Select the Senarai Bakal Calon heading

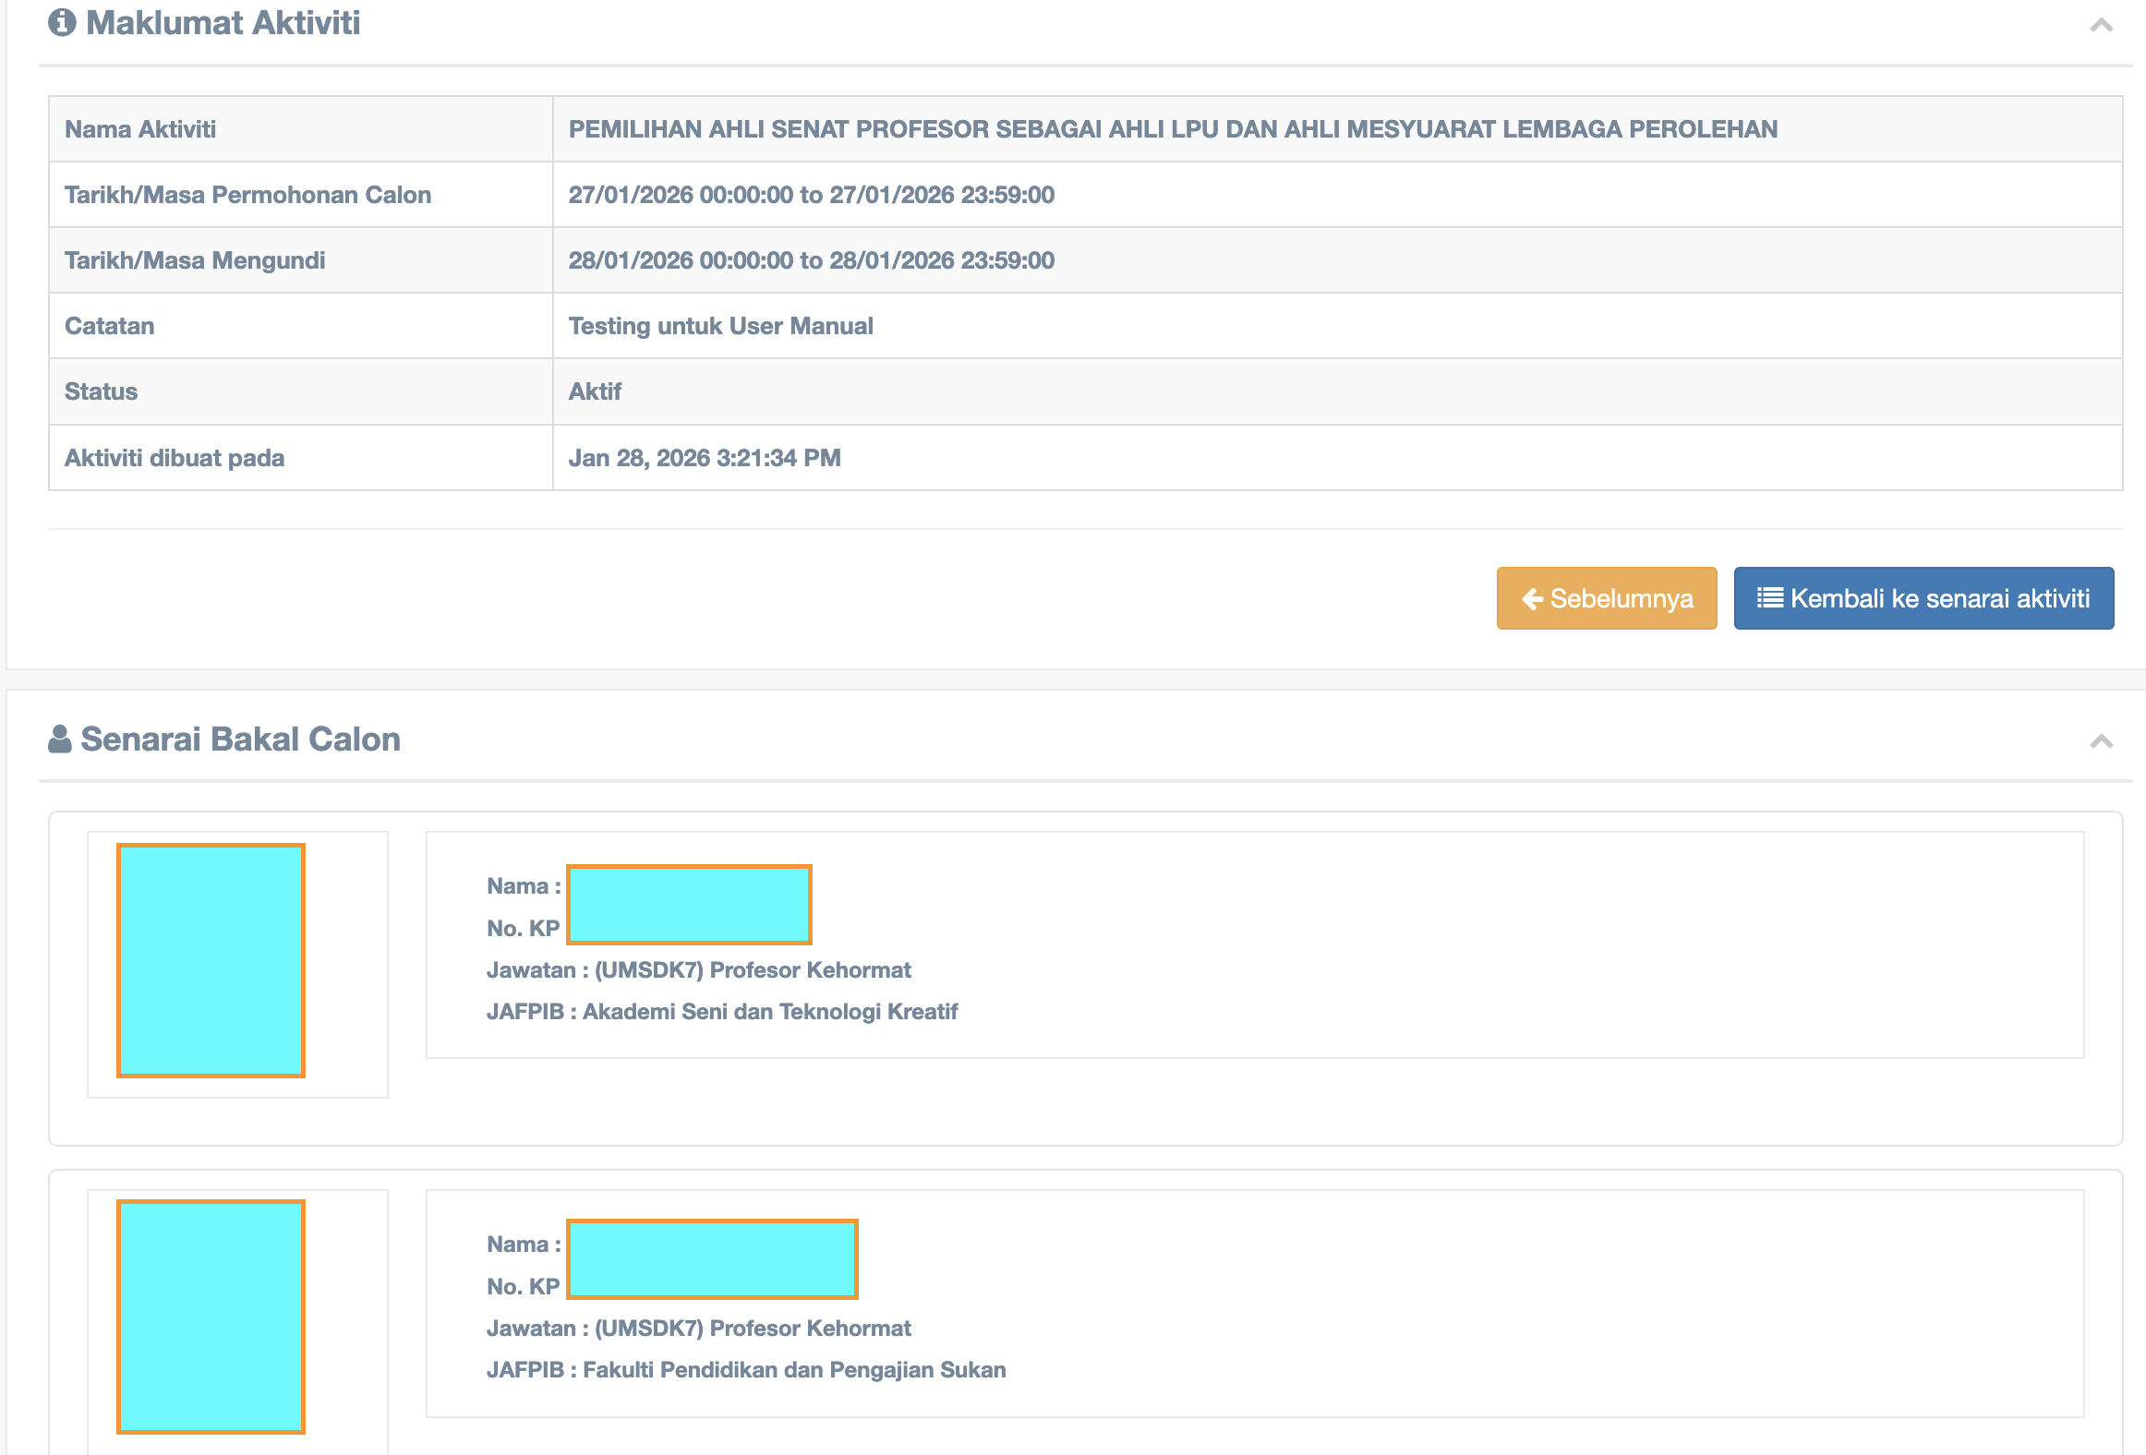click(x=240, y=740)
